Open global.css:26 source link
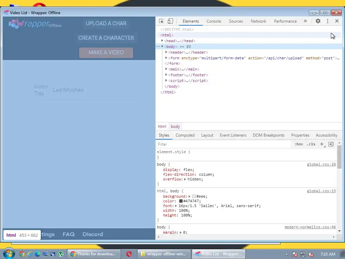Image resolution: width=345 pixels, height=259 pixels. [321, 164]
